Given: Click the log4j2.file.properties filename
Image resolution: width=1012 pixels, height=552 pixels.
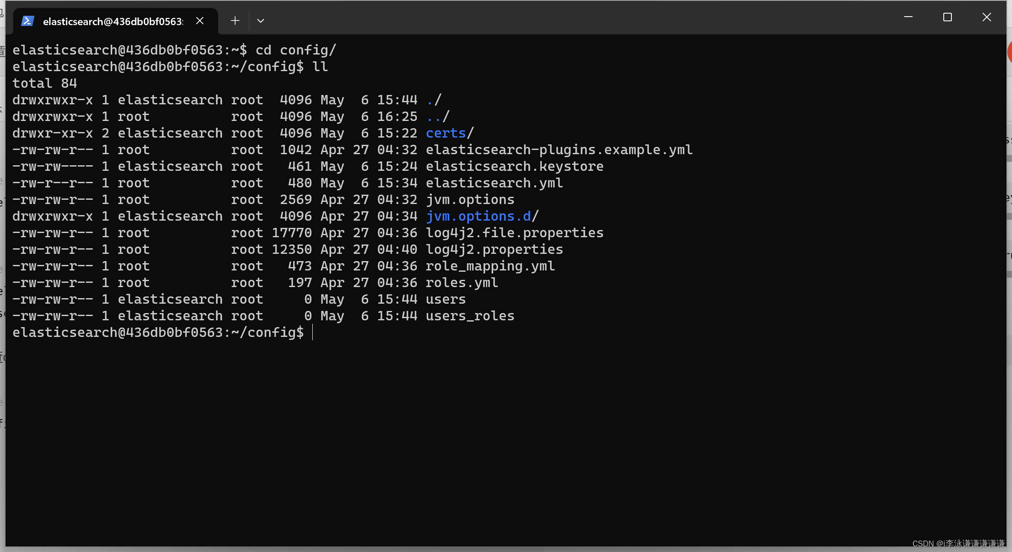Looking at the screenshot, I should point(514,233).
